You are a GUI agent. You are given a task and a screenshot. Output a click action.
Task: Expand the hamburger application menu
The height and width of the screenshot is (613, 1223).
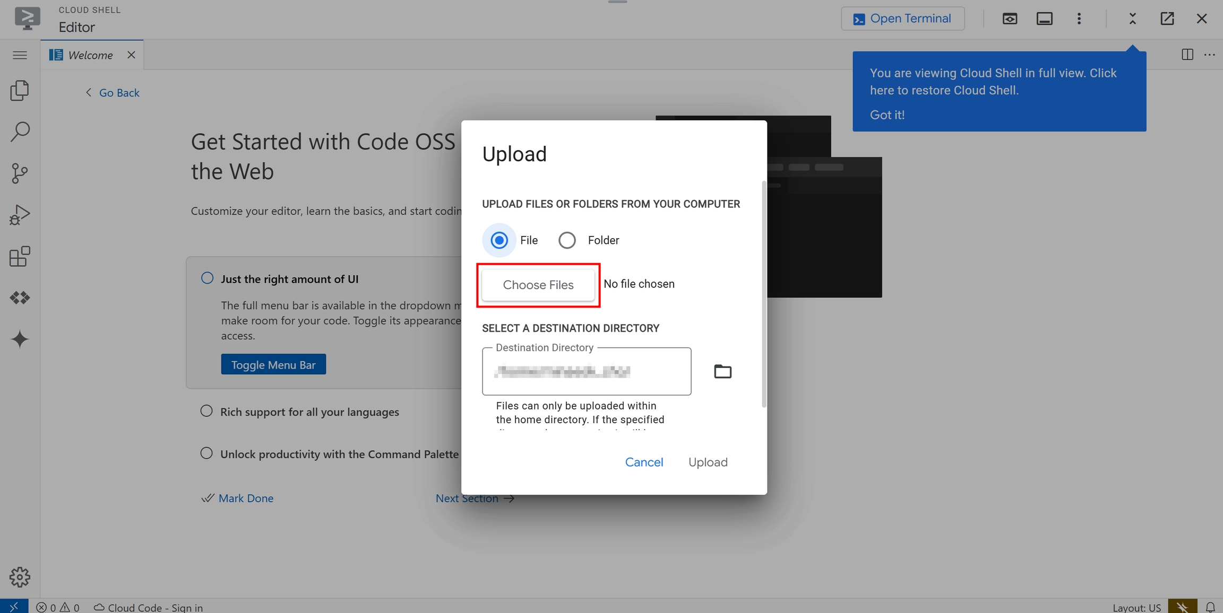tap(20, 55)
